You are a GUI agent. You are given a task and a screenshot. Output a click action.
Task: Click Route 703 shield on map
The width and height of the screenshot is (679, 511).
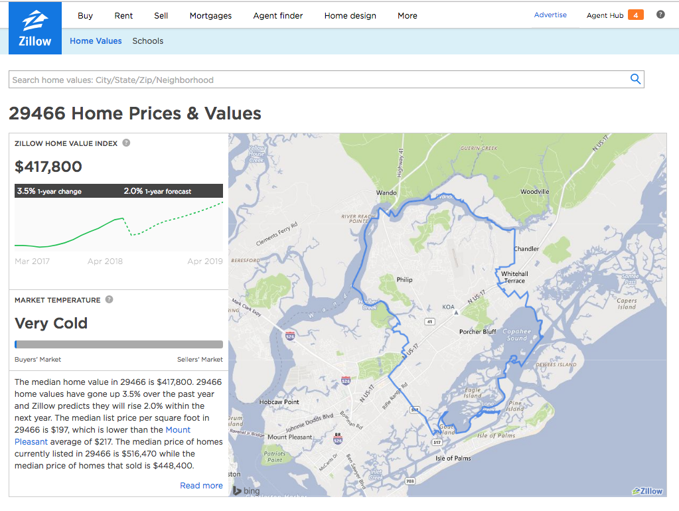(x=410, y=480)
